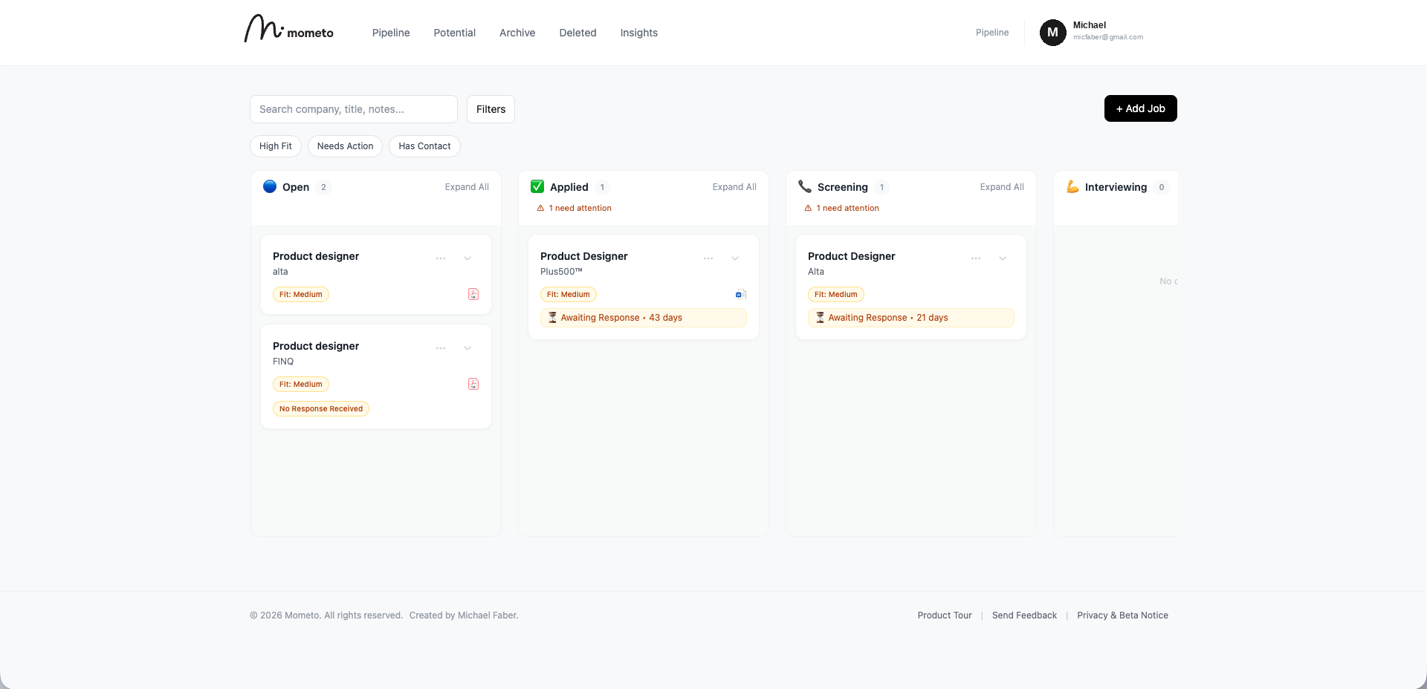1427x689 pixels.
Task: Click hourglass icon on Alta Screening card
Action: (820, 318)
